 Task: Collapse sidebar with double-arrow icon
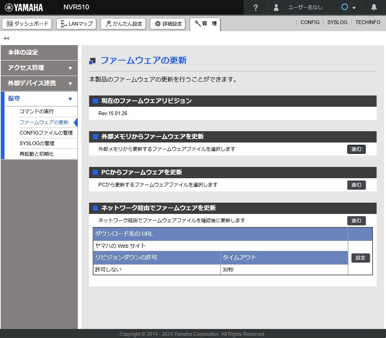click(6, 38)
